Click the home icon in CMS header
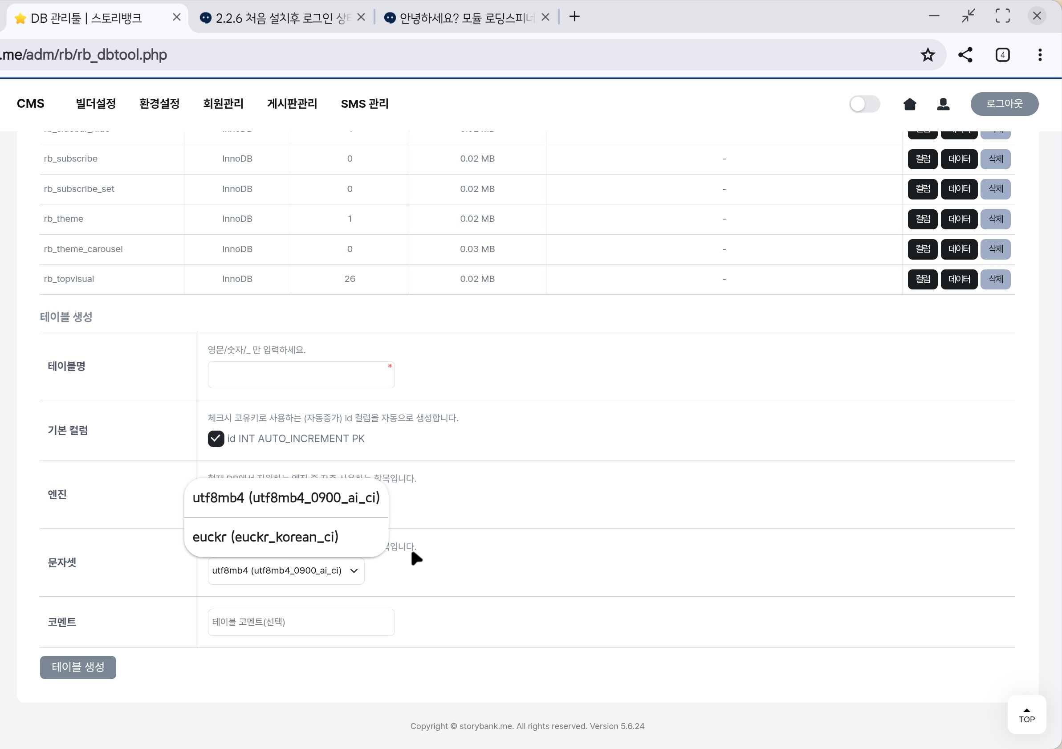Screen dimensions: 1062x749 click(x=909, y=104)
